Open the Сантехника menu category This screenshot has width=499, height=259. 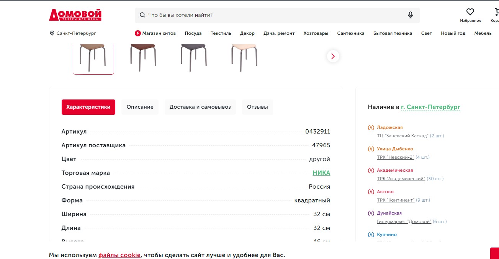(351, 33)
